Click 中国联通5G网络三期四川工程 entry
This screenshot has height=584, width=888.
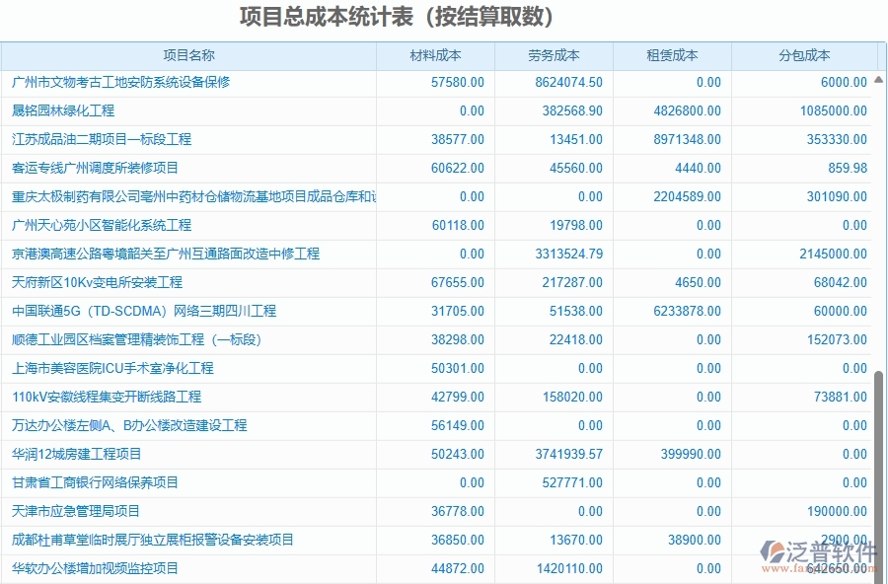tap(143, 311)
